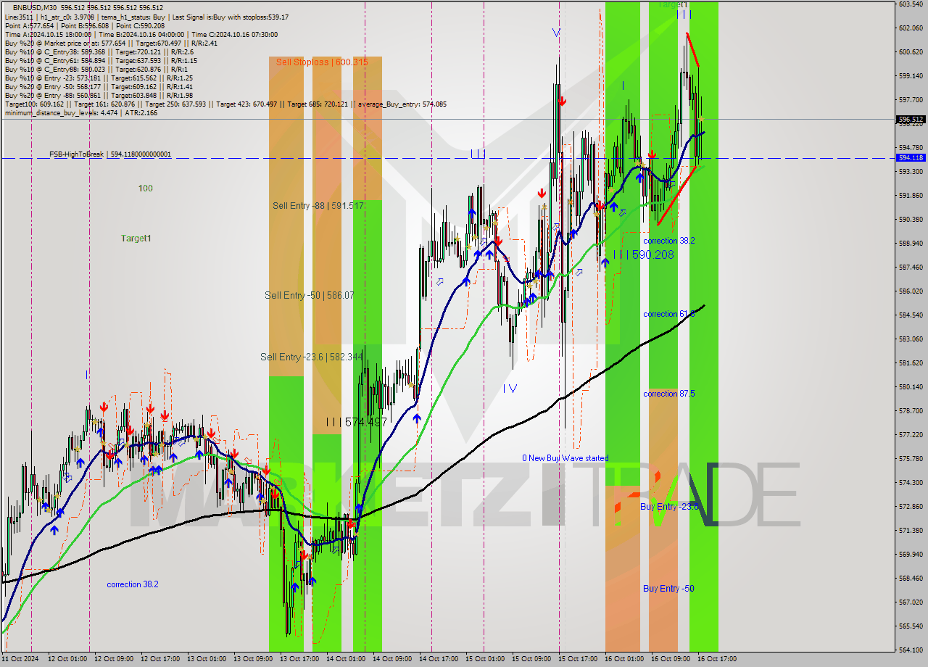Click the '13 Oct 17:00' time axis label
928x667 pixels.
[x=299, y=659]
